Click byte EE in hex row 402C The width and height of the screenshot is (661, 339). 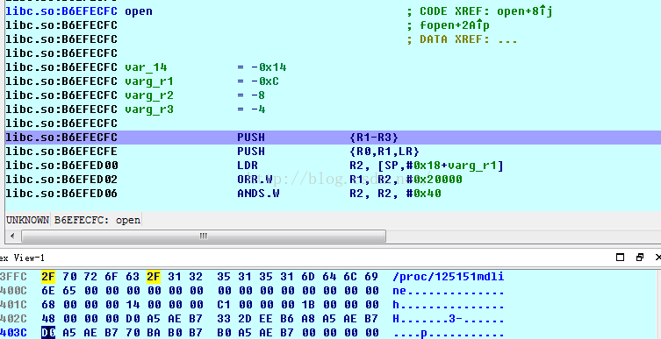tap(266, 318)
